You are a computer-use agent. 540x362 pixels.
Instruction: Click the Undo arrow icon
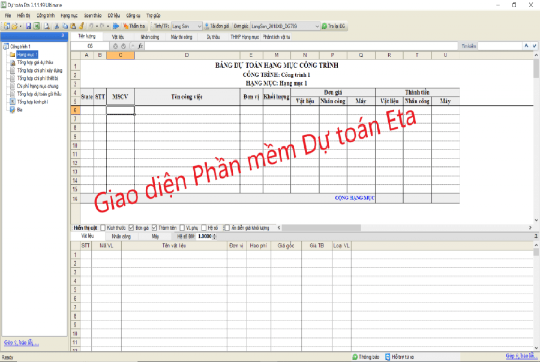(x=91, y=26)
